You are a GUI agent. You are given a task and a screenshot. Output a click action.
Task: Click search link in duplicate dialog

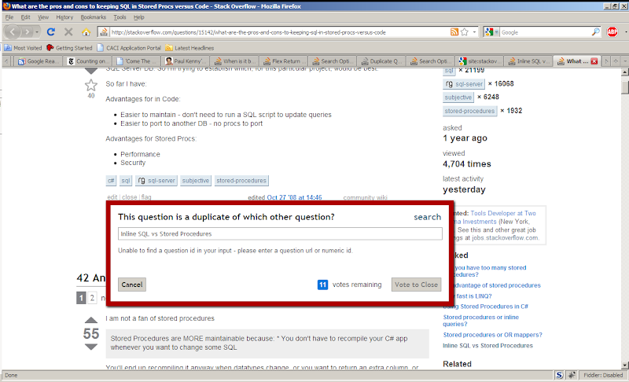(x=427, y=217)
